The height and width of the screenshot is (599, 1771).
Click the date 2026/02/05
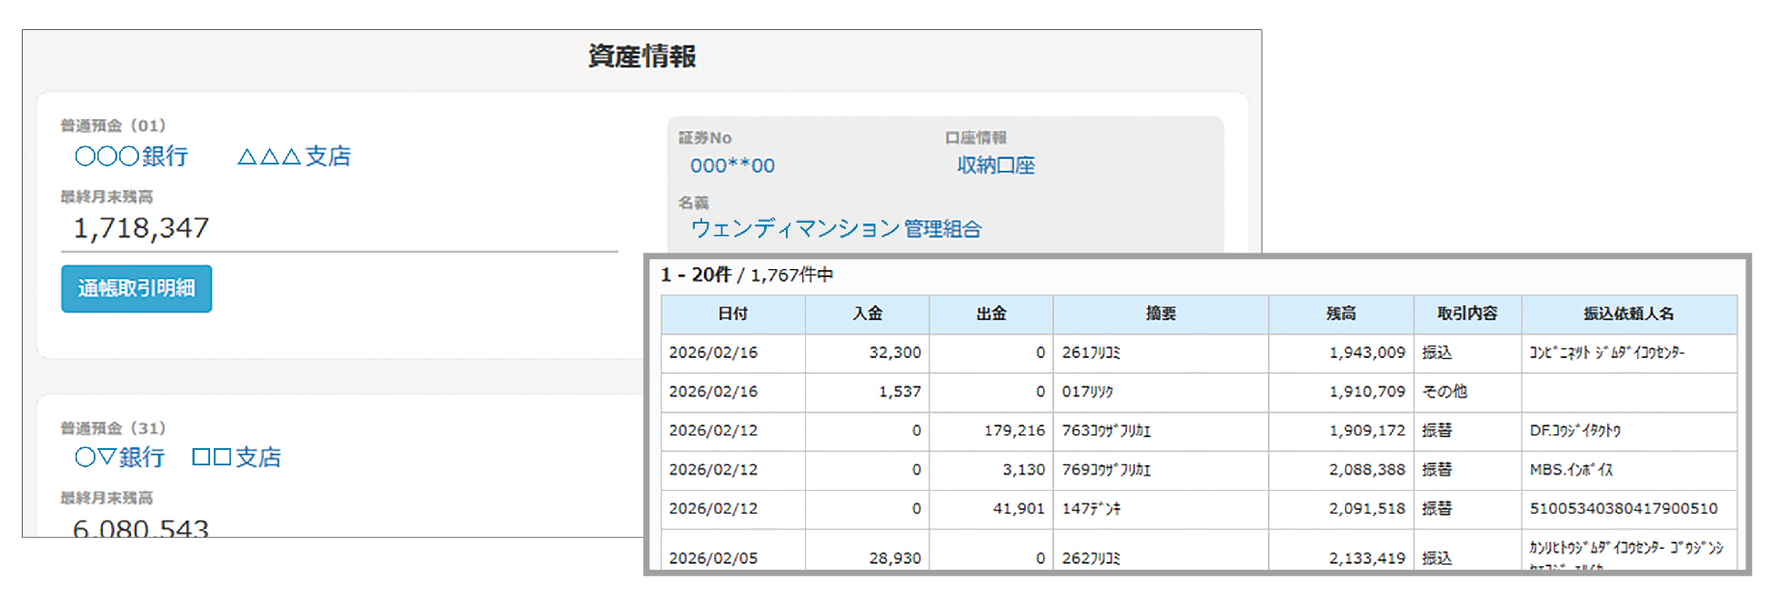coord(713,558)
